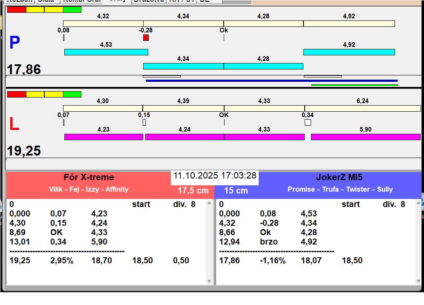Screen dimensions: 424x305
Task: Click the 15 cm jump height label
Action: 236,190
